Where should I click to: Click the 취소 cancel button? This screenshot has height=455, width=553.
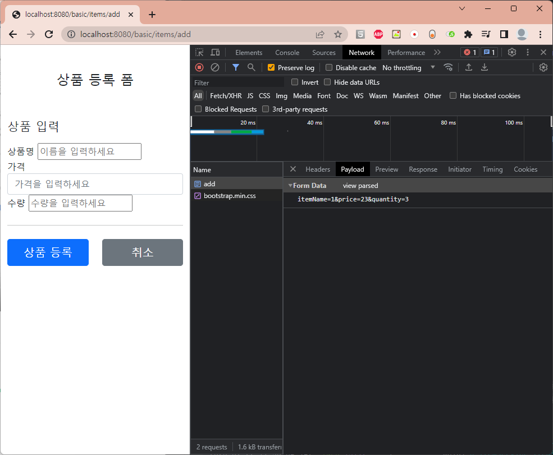point(143,252)
